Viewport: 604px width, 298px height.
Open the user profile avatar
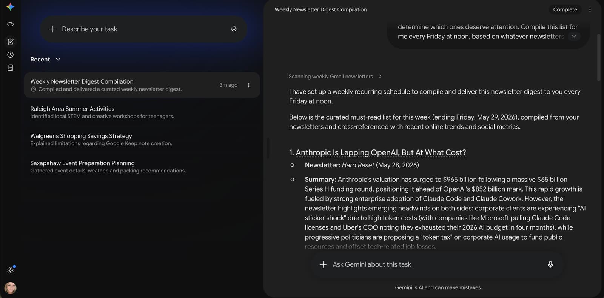tap(11, 288)
